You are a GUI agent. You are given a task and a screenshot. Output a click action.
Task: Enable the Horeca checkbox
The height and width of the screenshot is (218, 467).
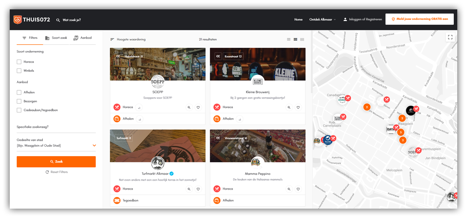[x=19, y=62]
